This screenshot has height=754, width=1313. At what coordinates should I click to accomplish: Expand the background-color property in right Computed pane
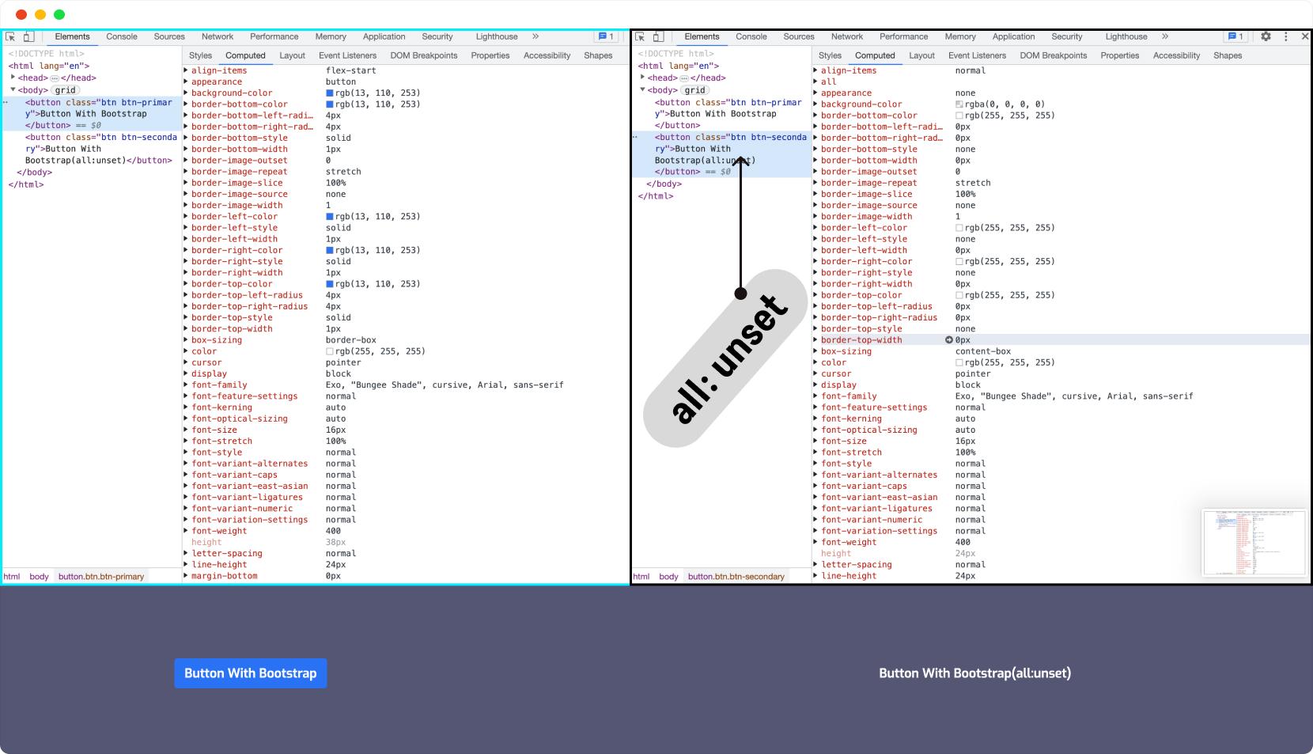pos(815,104)
